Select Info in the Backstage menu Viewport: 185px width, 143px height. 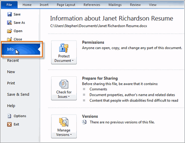pos(21,49)
